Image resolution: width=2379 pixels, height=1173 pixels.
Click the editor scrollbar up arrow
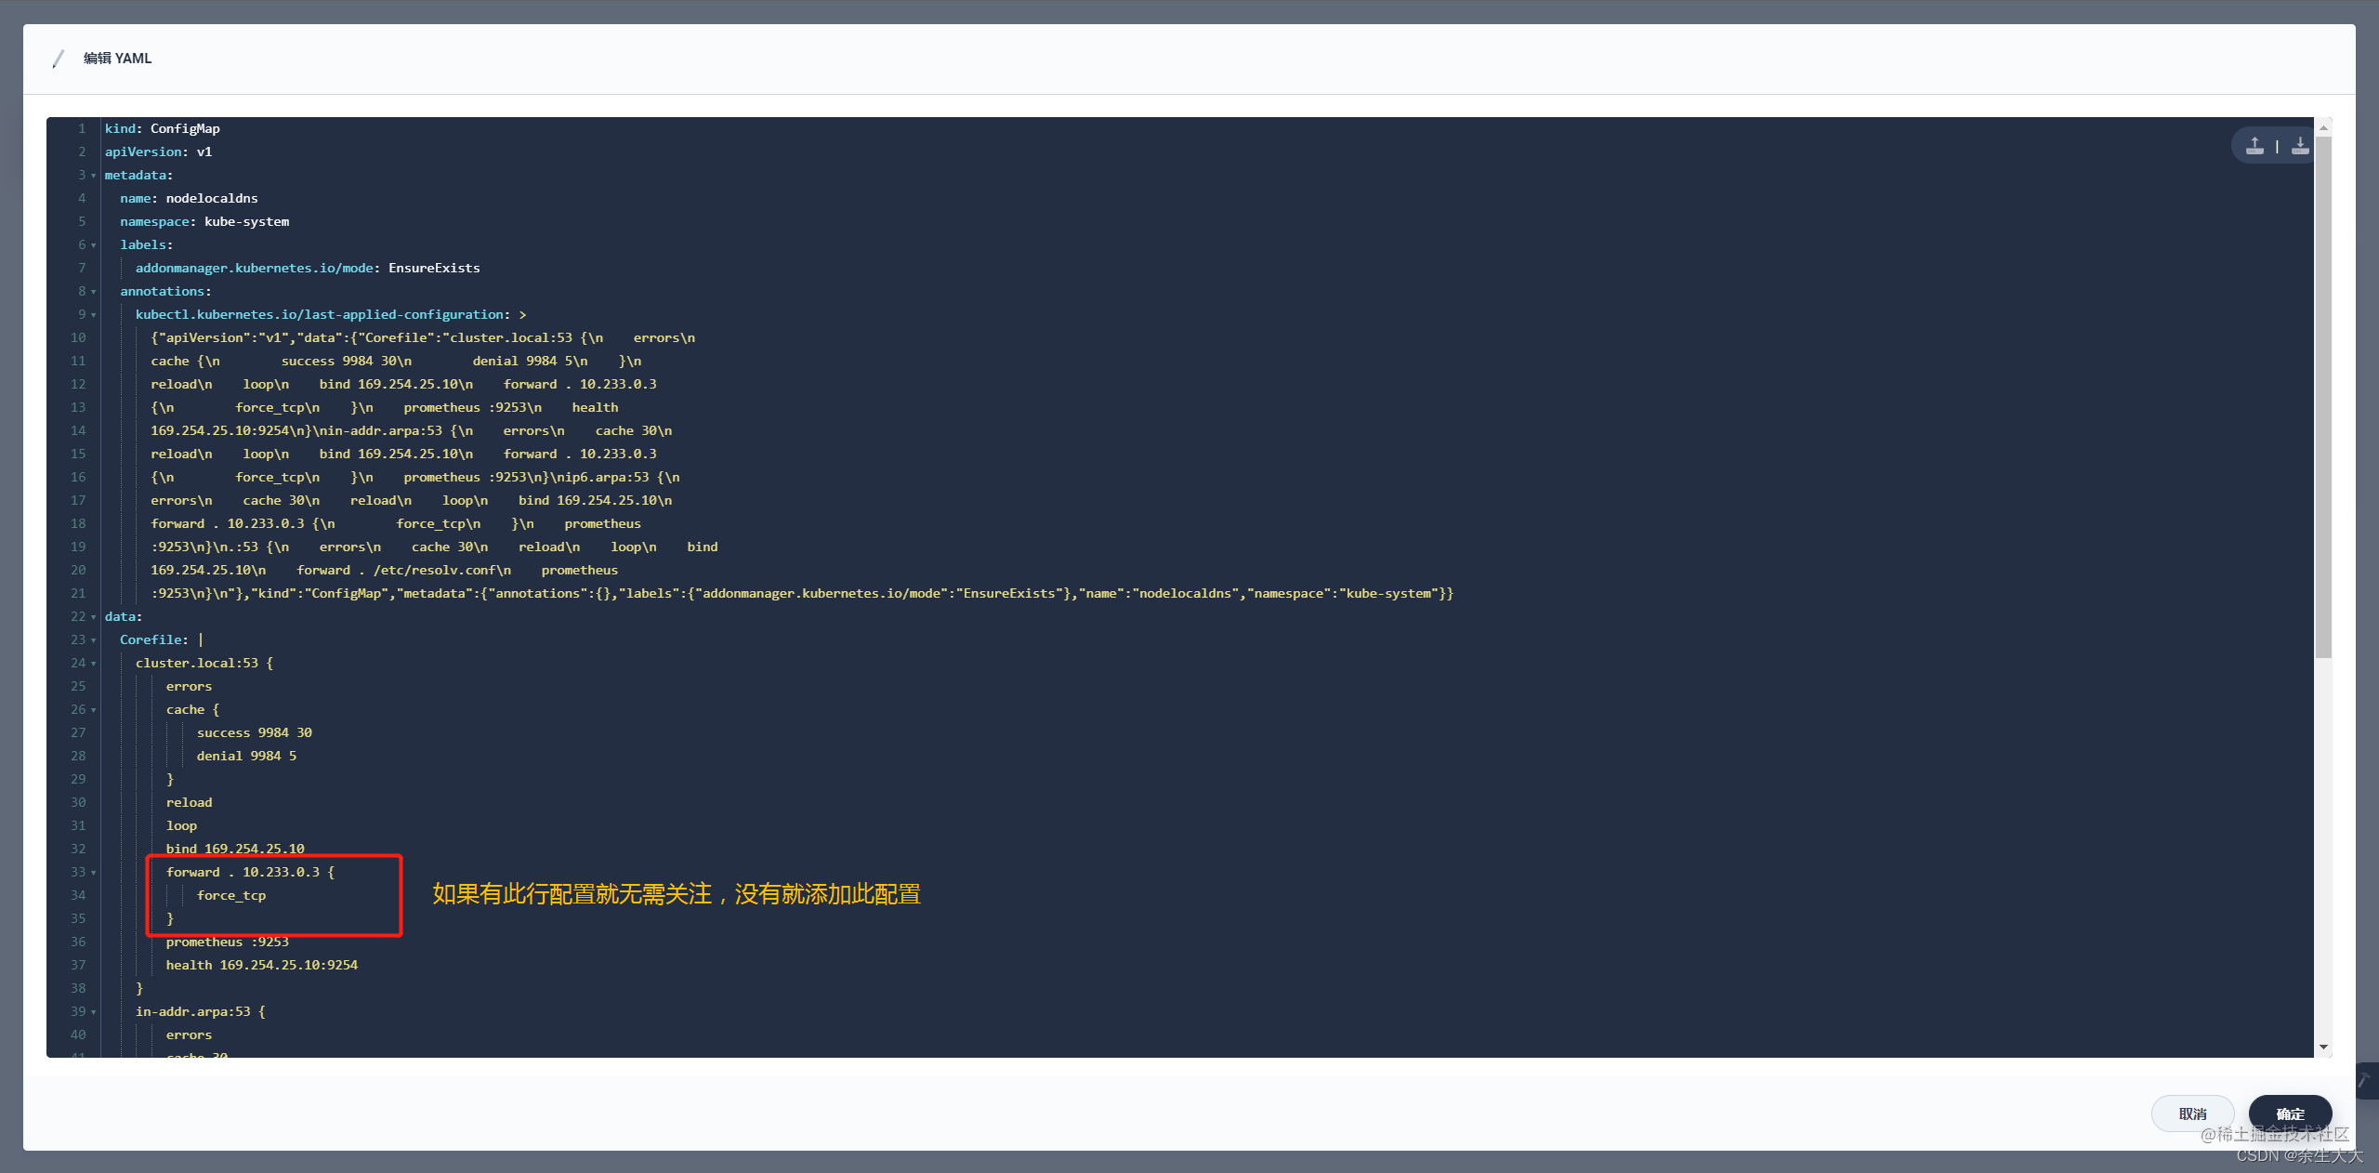(x=2323, y=127)
